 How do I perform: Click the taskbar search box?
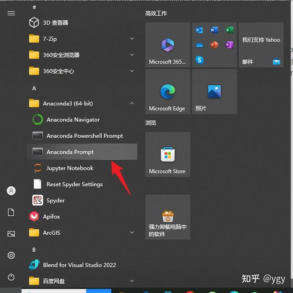54,291
